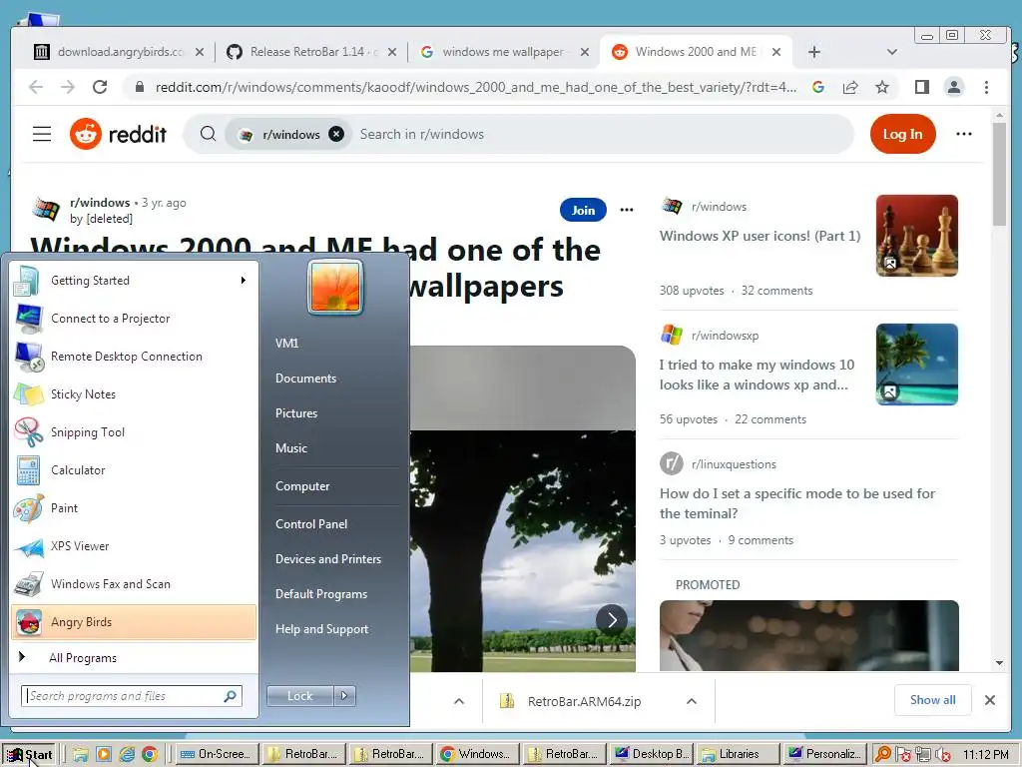Click the Start button
The height and width of the screenshot is (767, 1022).
(x=30, y=755)
